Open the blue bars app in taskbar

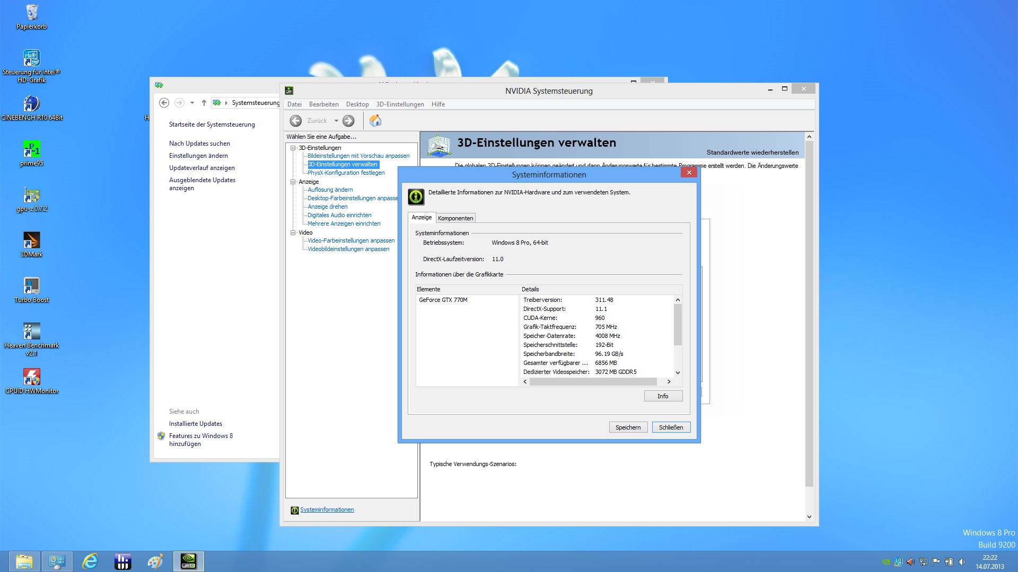(122, 561)
